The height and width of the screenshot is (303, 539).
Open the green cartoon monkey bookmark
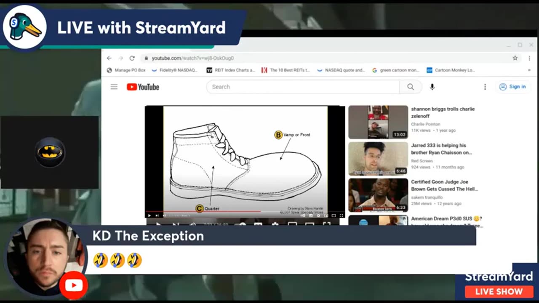396,70
